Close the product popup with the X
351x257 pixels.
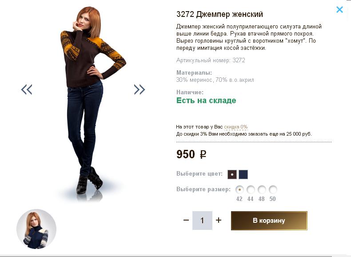[x=339, y=9]
